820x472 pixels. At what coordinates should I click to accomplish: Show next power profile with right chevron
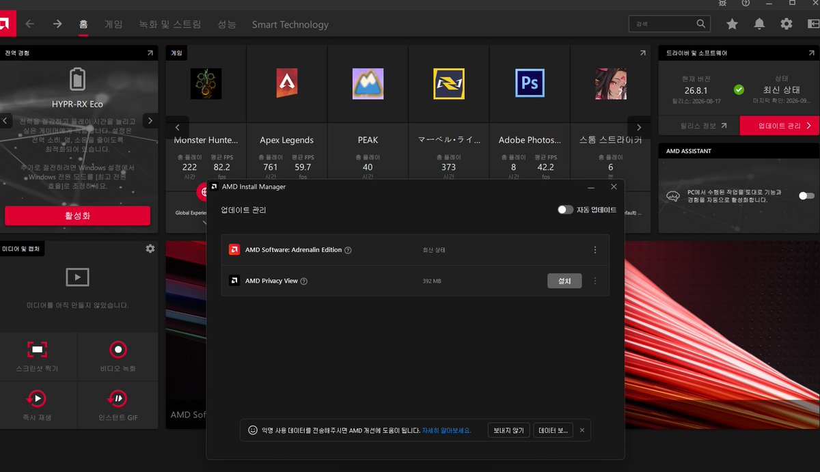click(150, 121)
